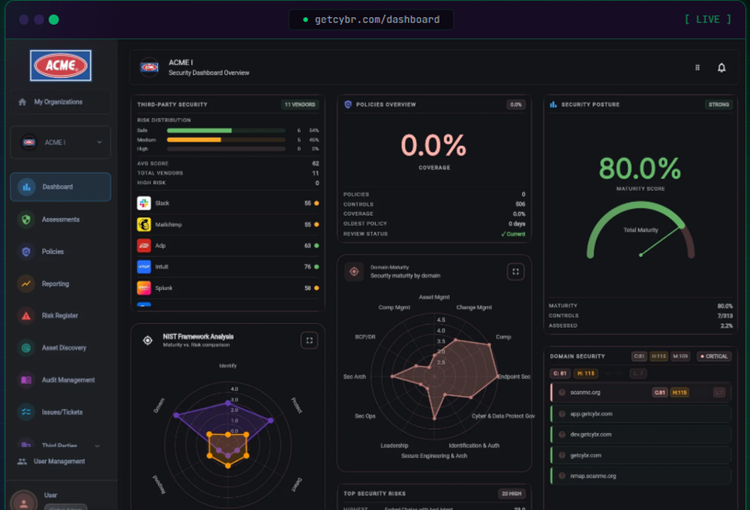Click the Policies Overview shield icon
The width and height of the screenshot is (750, 510).
[348, 104]
